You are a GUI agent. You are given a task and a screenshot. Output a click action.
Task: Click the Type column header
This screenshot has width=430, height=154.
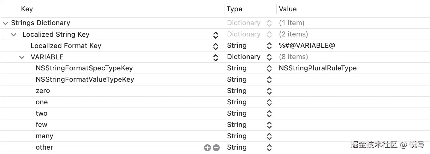tap(234, 9)
